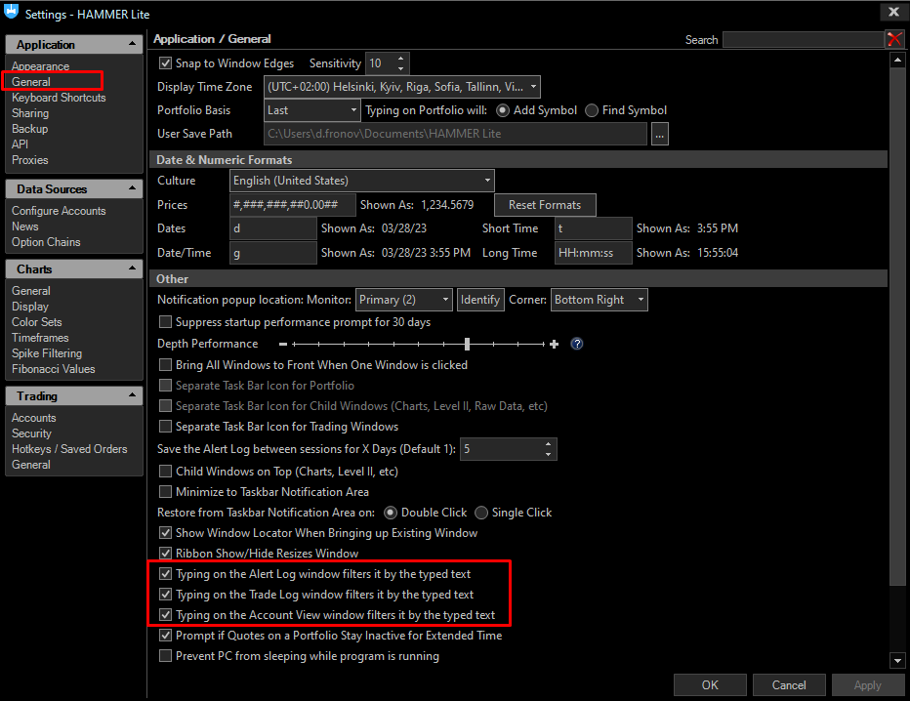This screenshot has width=910, height=701.
Task: Confirm settings with OK button
Action: 710,684
